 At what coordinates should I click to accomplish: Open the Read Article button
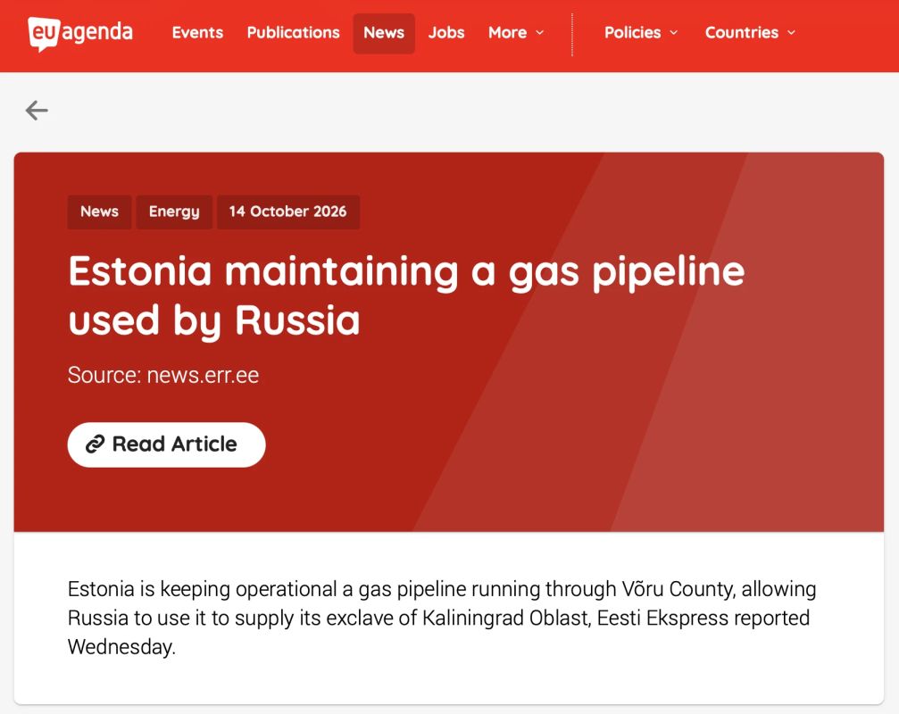coord(166,444)
